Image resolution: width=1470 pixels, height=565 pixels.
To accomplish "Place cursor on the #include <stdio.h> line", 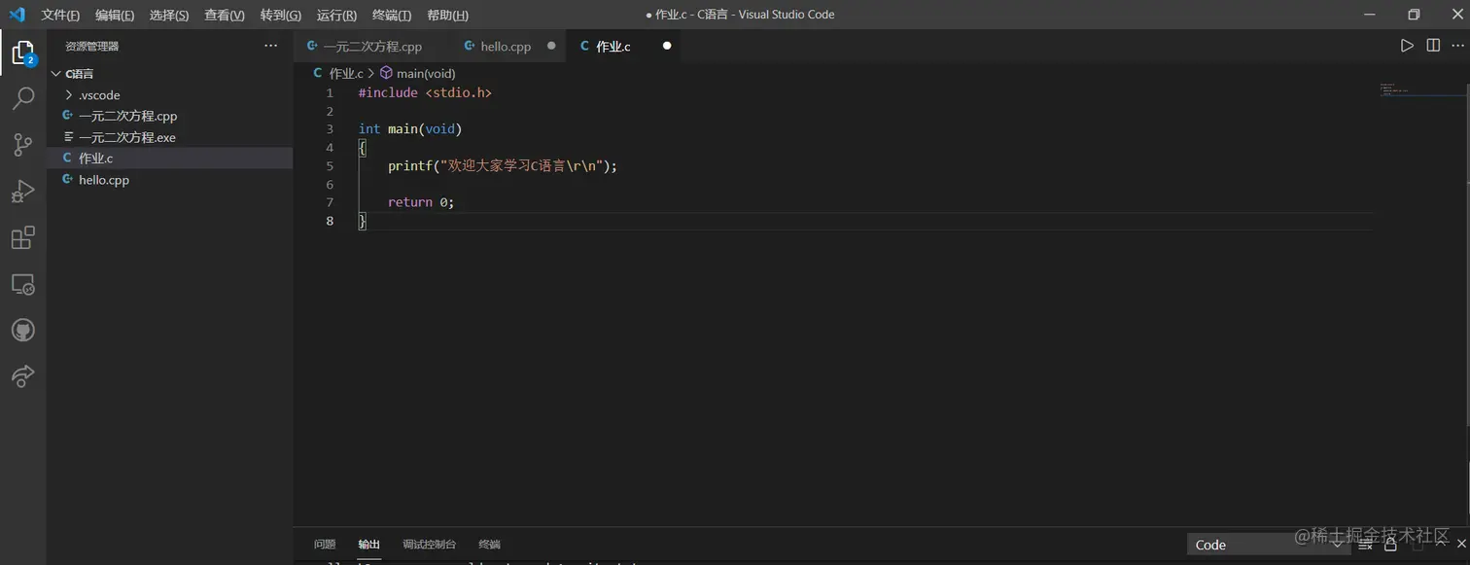I will [425, 92].
